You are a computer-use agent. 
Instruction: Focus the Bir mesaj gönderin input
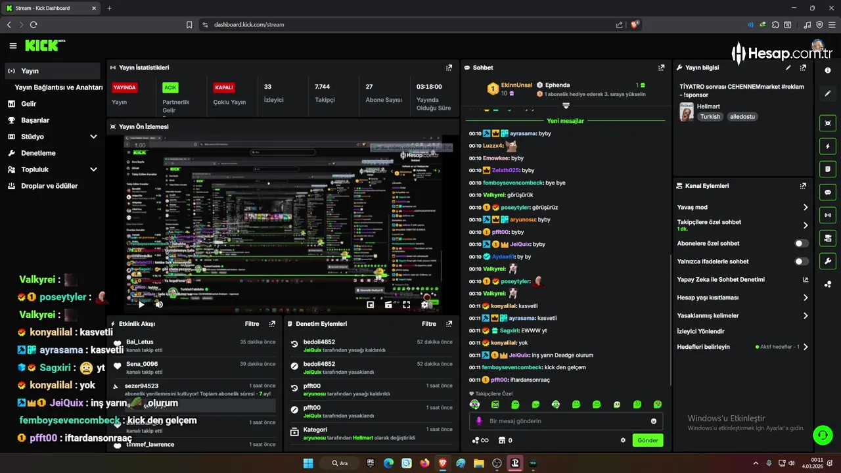[x=567, y=421]
